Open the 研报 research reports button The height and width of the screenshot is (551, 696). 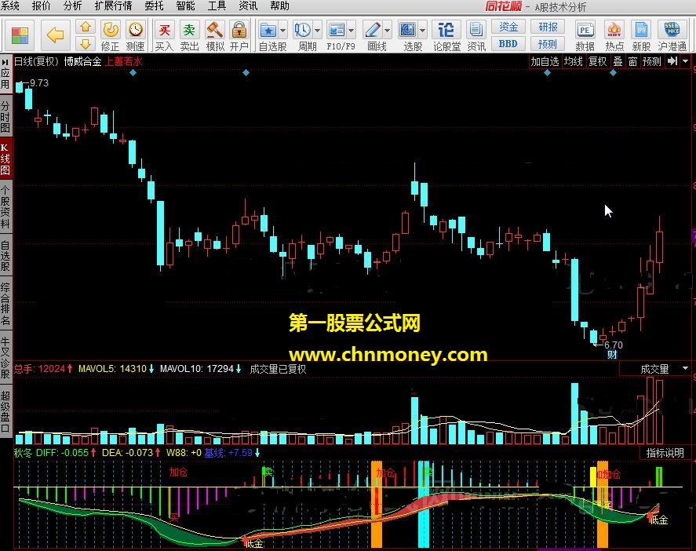coord(548,27)
